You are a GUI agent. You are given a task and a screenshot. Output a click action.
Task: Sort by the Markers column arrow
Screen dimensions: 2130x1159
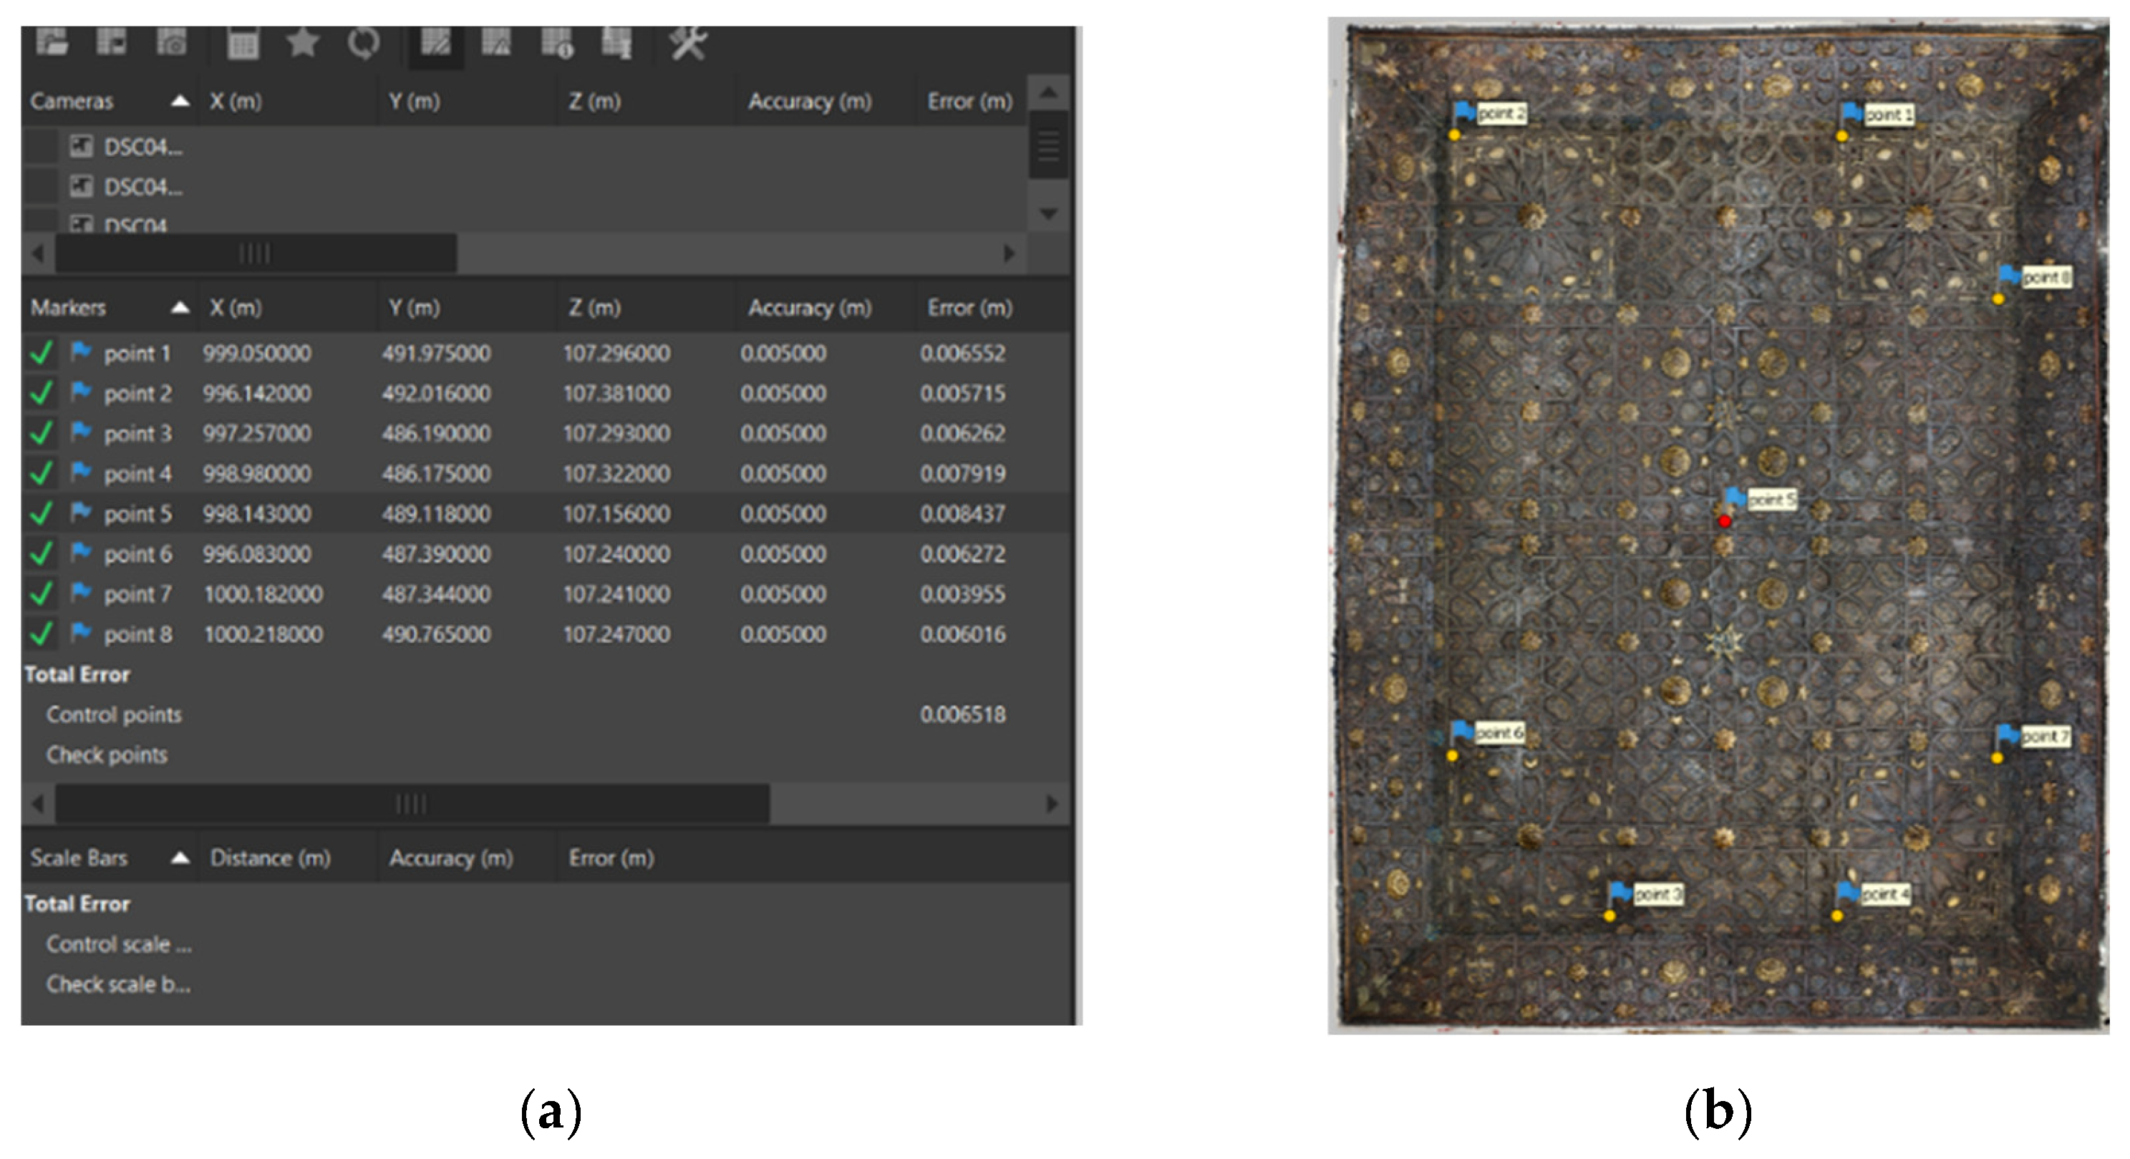tap(180, 309)
